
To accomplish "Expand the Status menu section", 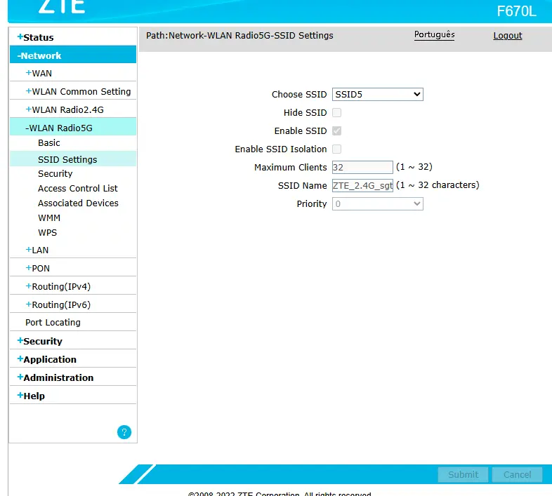I will [35, 37].
